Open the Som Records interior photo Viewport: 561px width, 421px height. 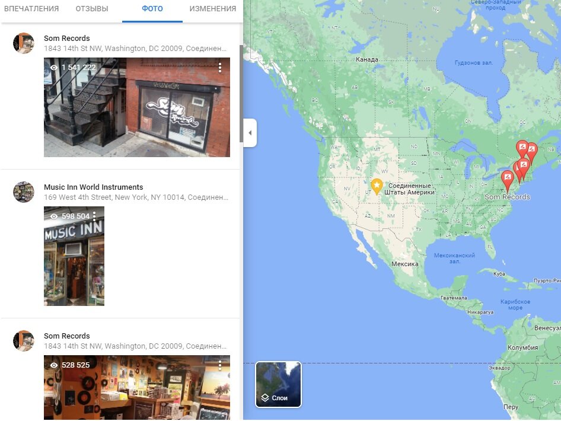point(136,387)
